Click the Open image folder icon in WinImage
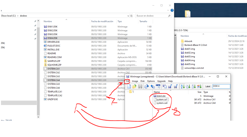Image resolution: width=247 pixels, height=137 pixels. point(134,87)
